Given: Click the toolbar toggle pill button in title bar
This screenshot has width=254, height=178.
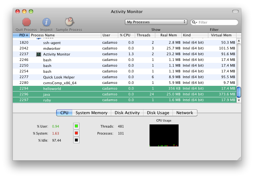Looking at the screenshot, I should (235, 11).
